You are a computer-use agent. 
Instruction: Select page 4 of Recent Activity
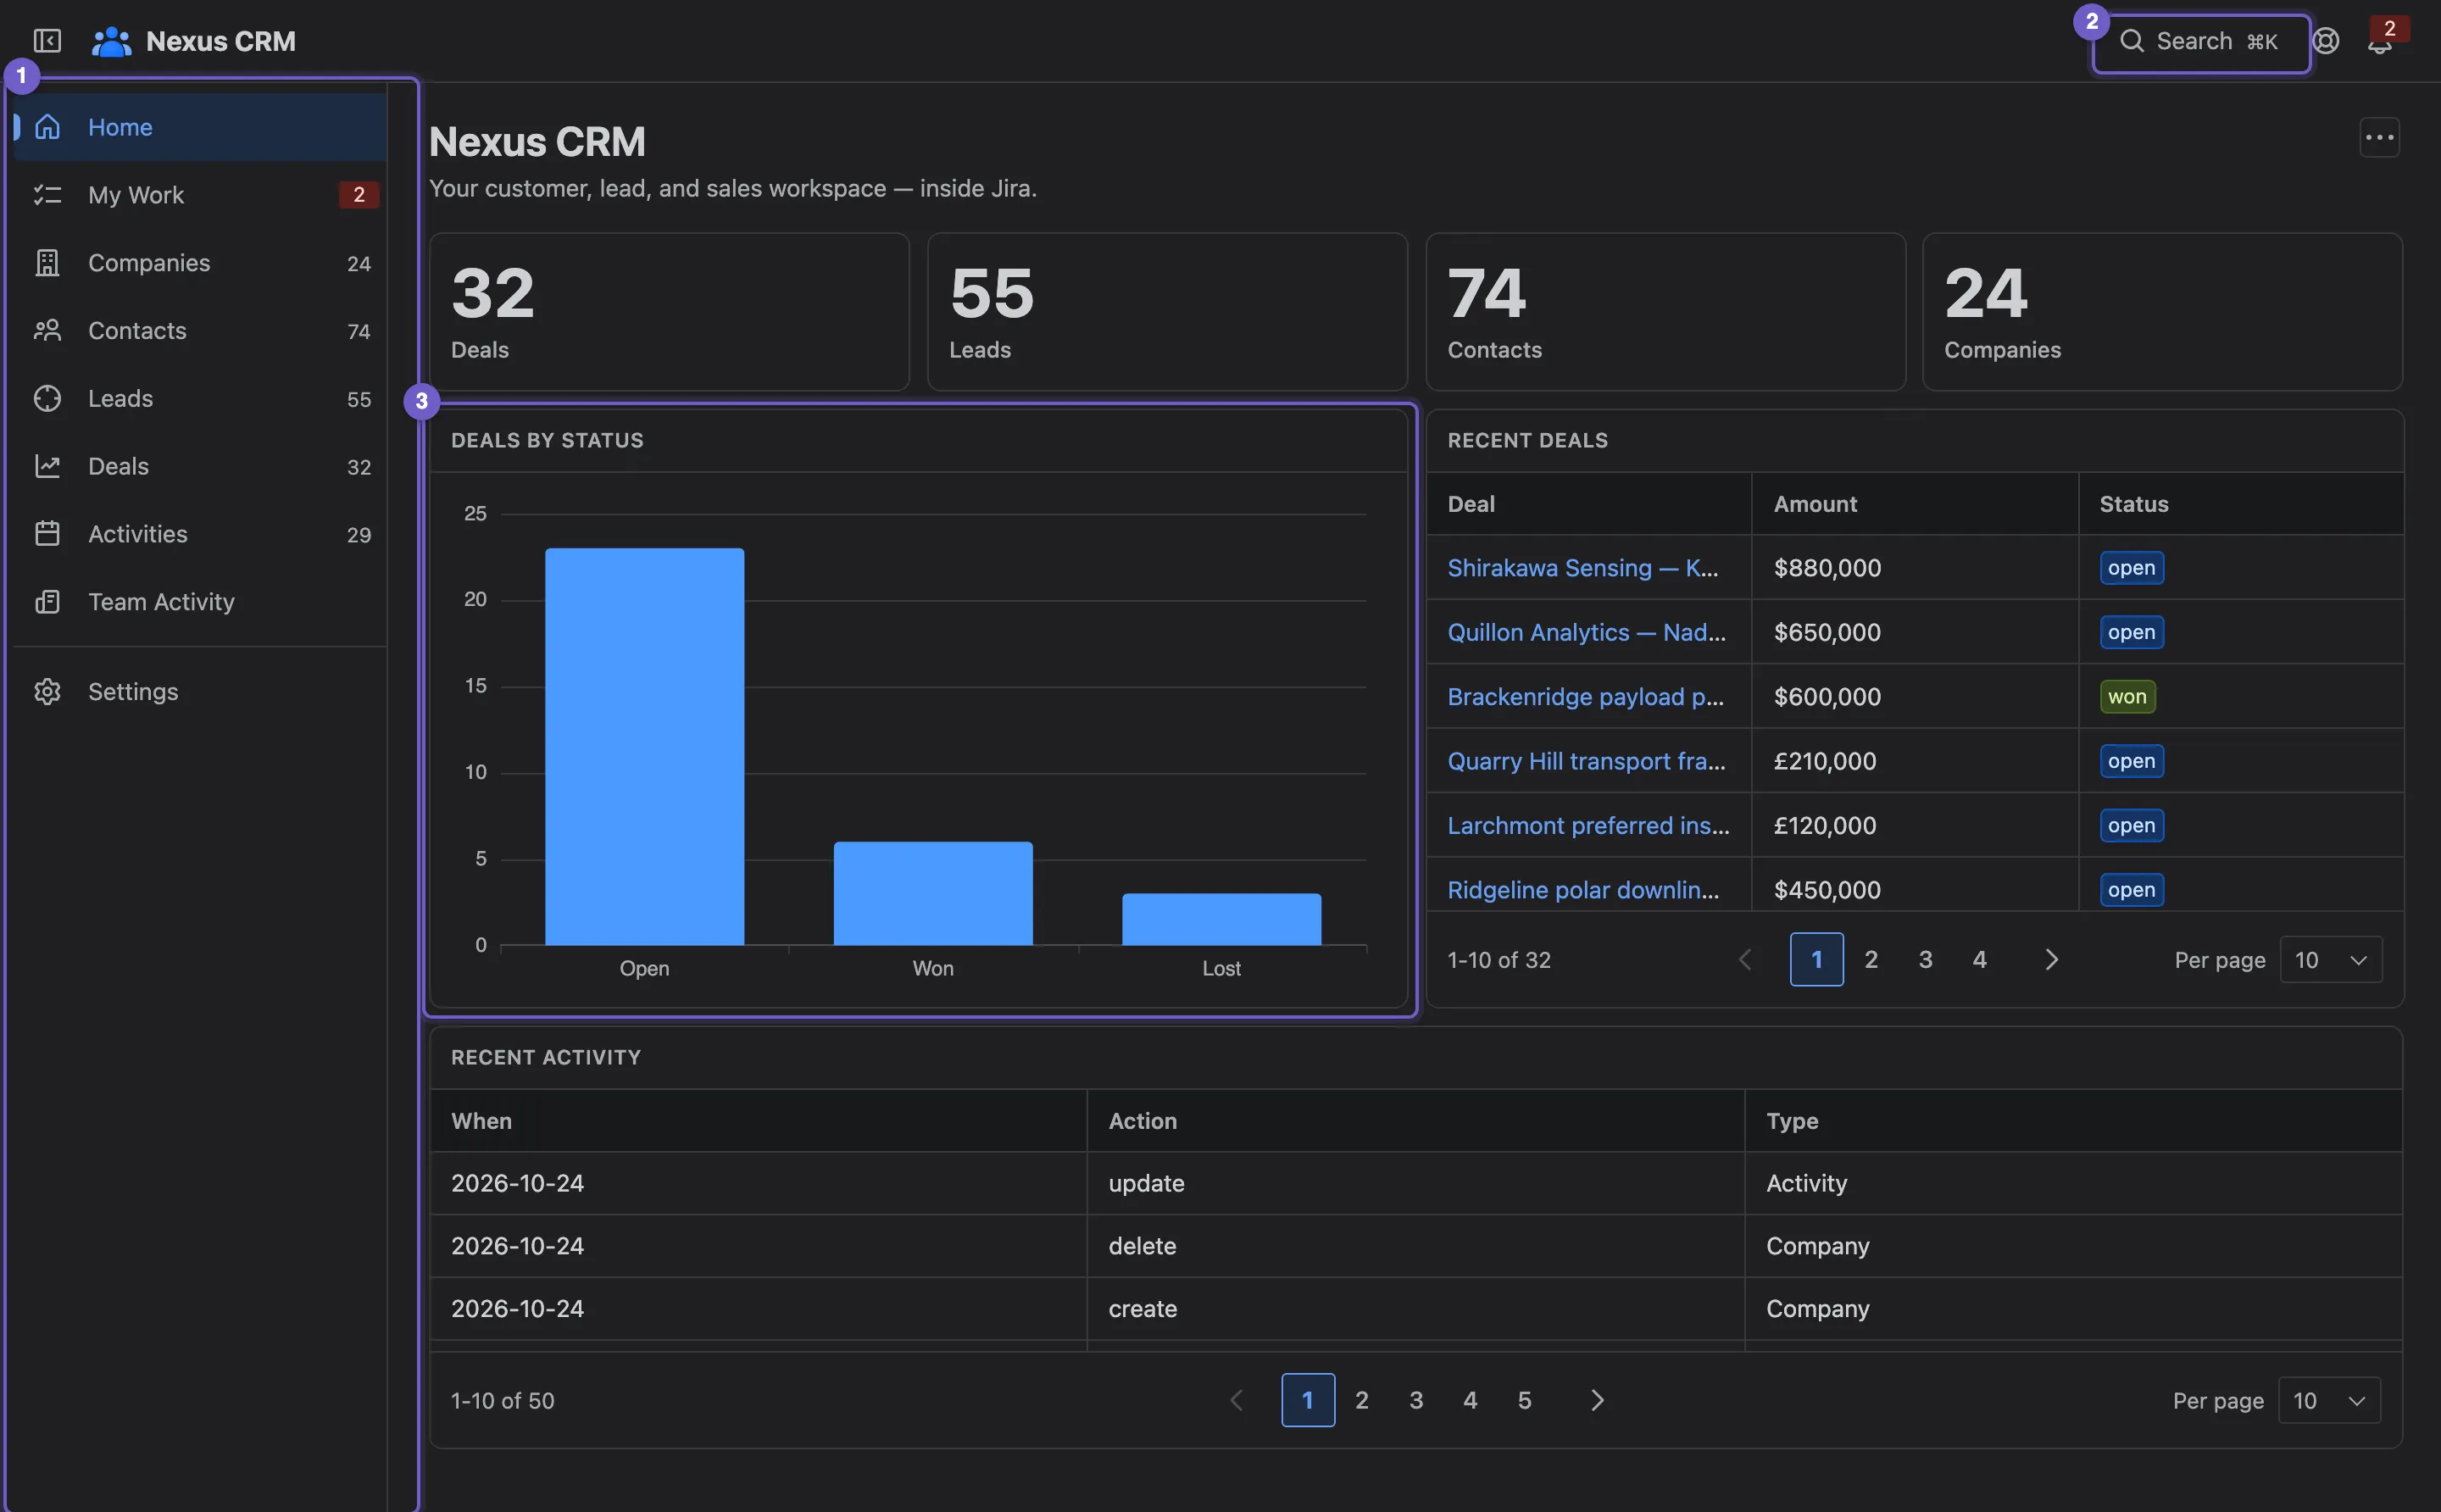coord(1470,1401)
